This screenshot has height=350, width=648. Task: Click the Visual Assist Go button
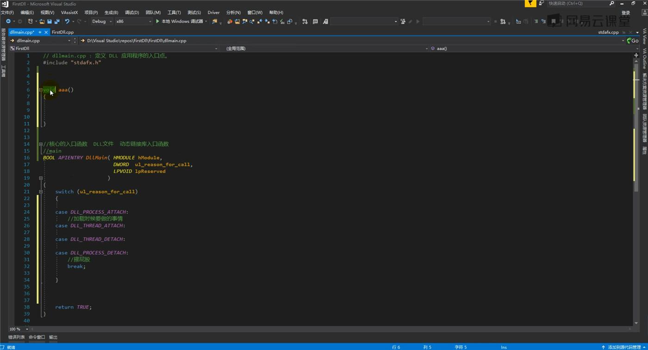632,41
